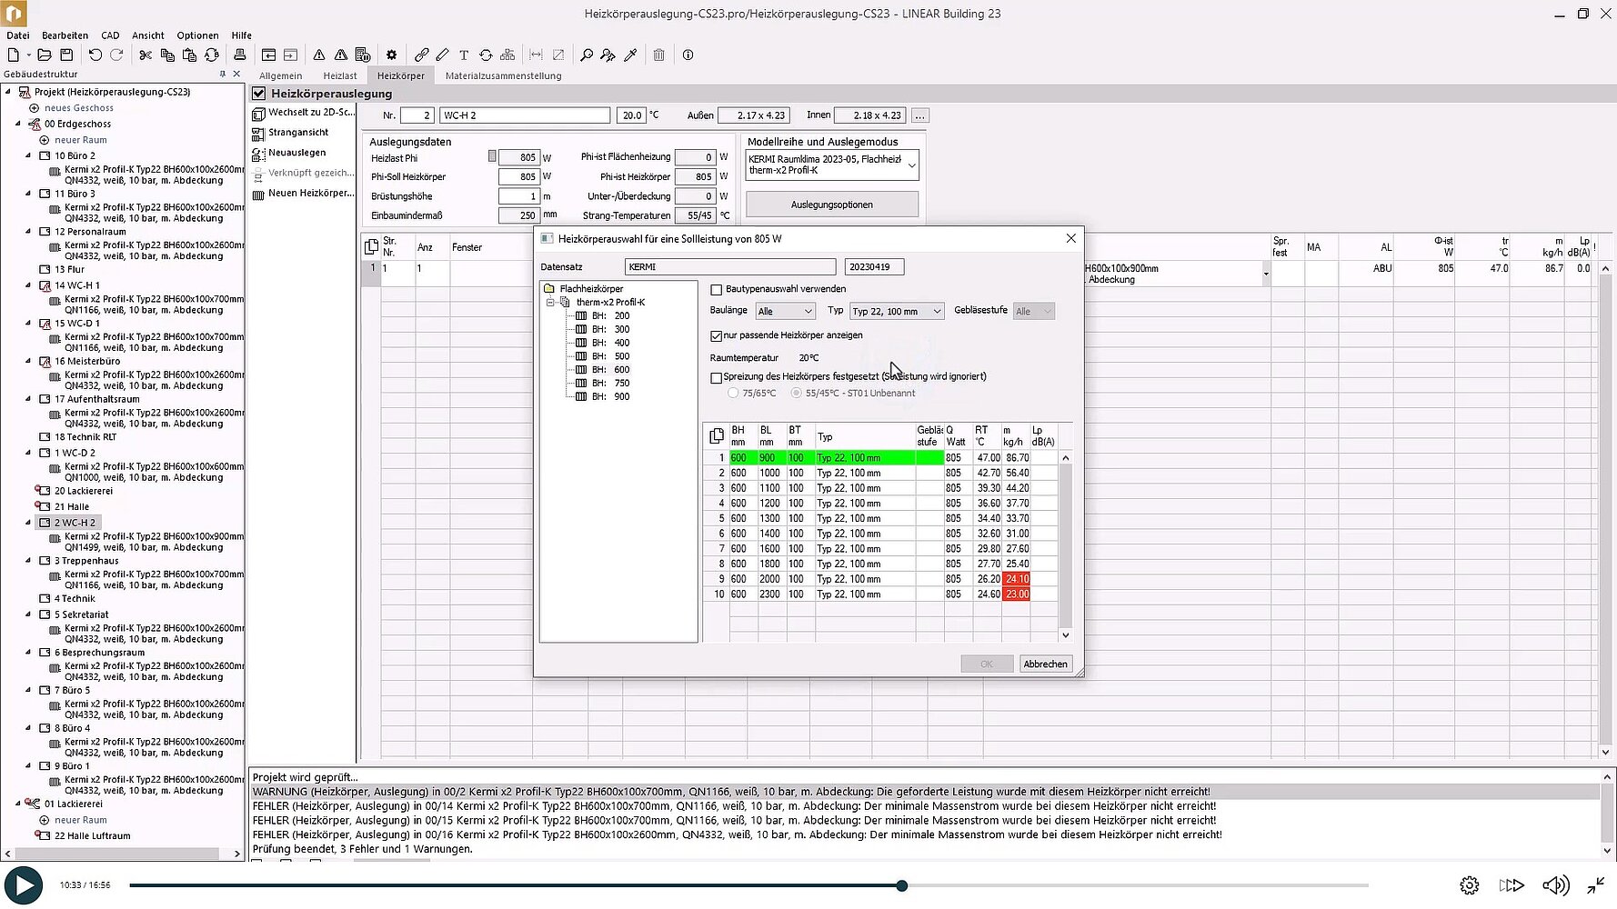
Task: Click the scissors Cut icon
Action: click(x=146, y=55)
